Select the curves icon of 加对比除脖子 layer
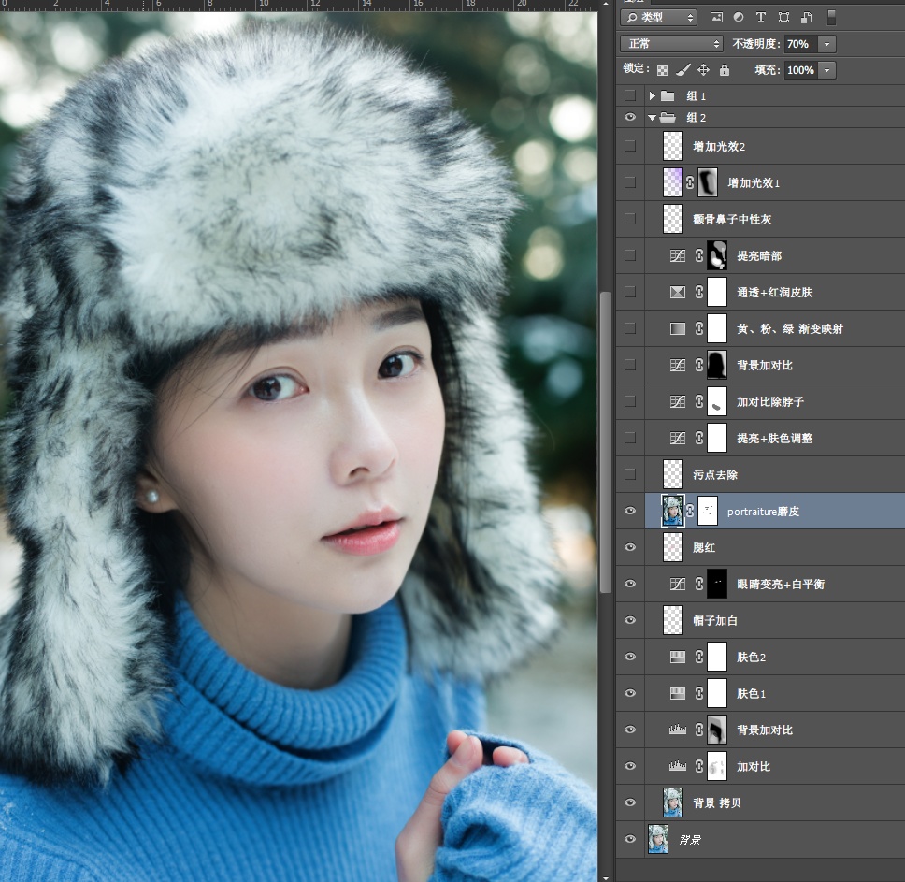905x882 pixels. pyautogui.click(x=678, y=401)
